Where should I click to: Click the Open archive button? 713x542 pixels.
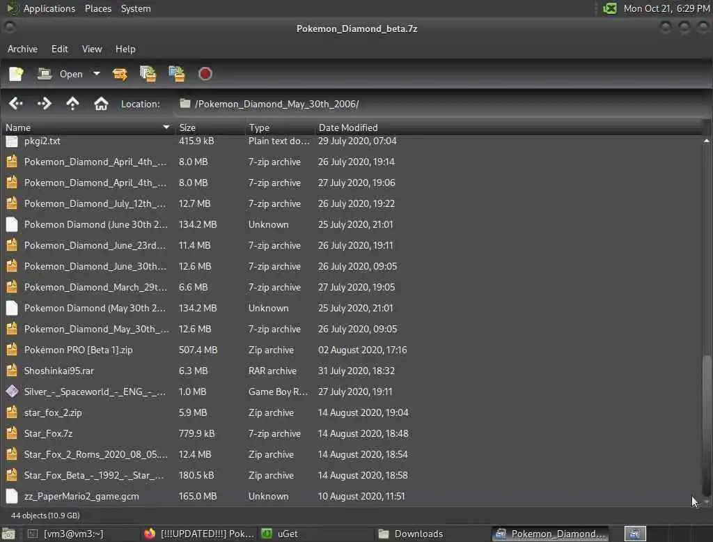(60, 74)
